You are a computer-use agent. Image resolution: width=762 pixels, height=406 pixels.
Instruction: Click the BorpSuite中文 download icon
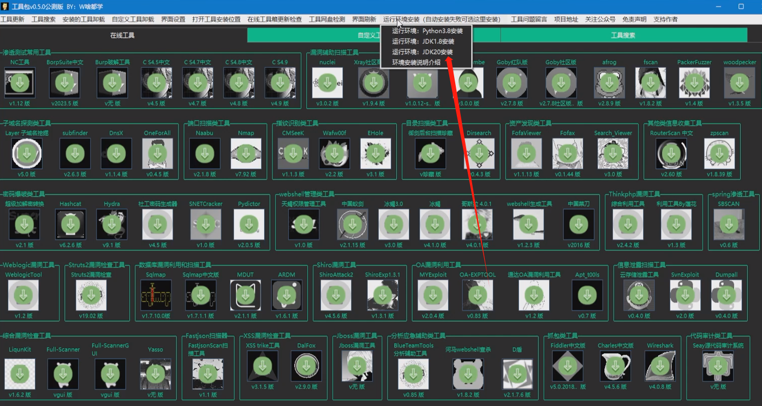(64, 83)
